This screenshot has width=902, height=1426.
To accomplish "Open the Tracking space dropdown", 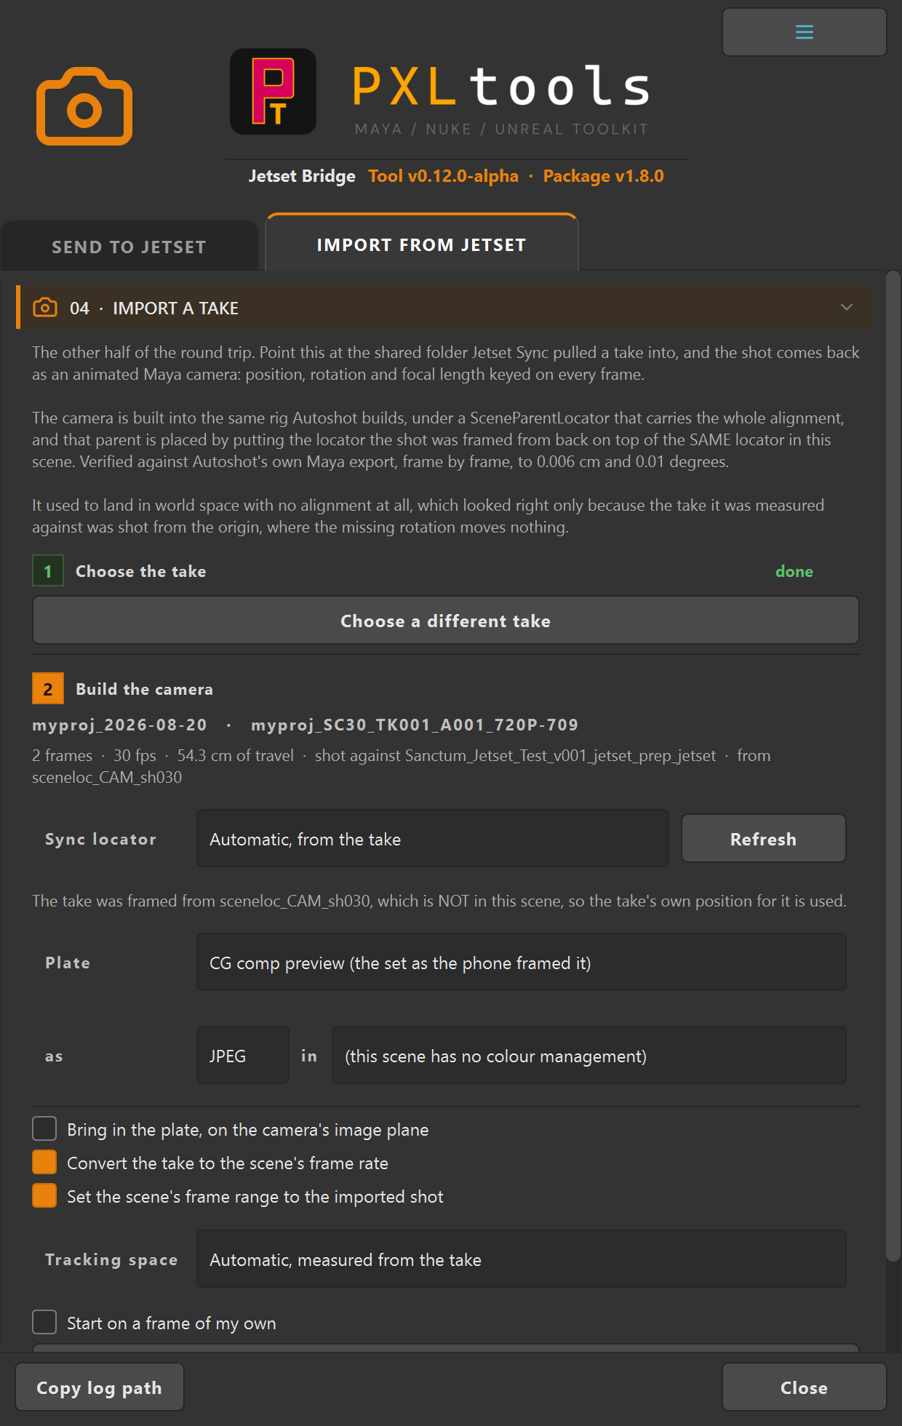I will click(x=521, y=1259).
